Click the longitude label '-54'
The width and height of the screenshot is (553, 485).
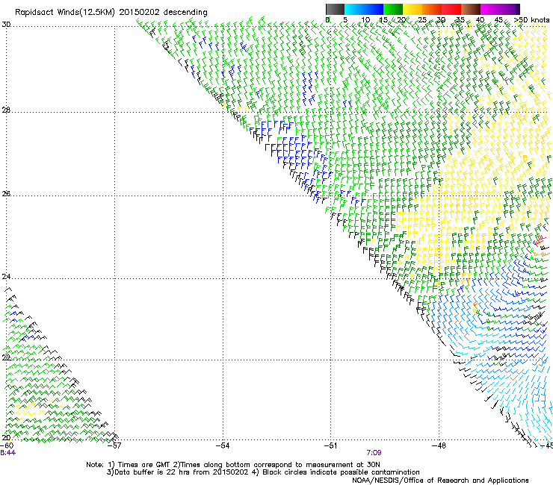coord(223,446)
